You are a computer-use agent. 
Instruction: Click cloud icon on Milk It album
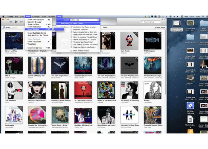tap(21, 58)
